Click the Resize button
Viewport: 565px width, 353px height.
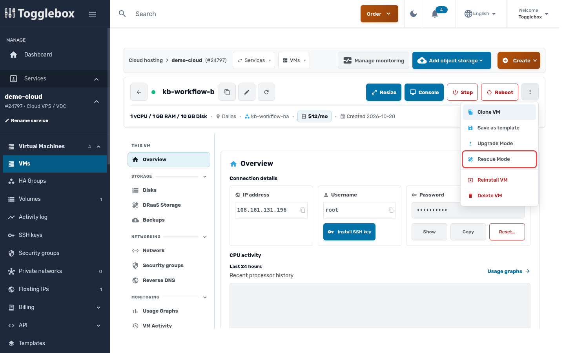tap(384, 92)
